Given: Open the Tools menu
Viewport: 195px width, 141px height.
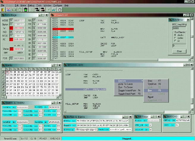Looking at the screenshot, I should (39, 5).
